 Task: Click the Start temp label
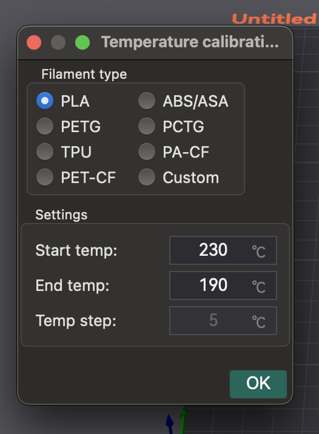pyautogui.click(x=76, y=250)
